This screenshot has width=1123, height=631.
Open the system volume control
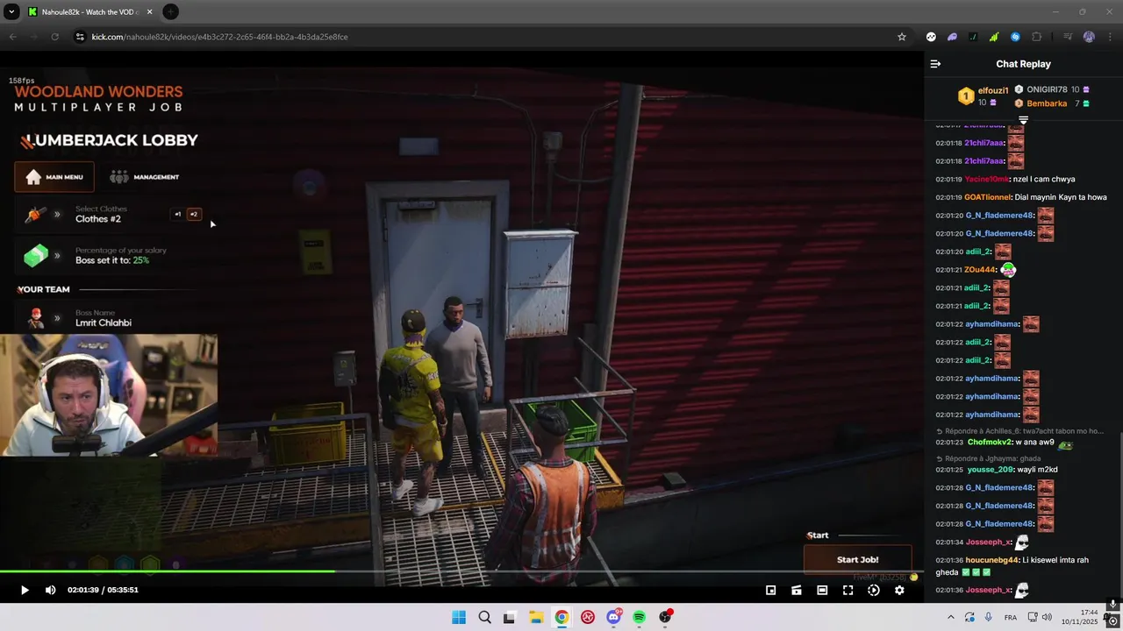[1047, 617]
